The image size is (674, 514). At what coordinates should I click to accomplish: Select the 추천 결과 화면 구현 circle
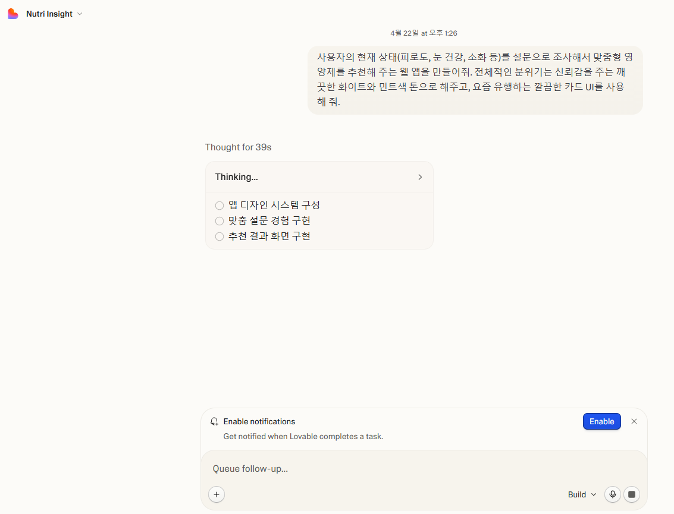219,236
